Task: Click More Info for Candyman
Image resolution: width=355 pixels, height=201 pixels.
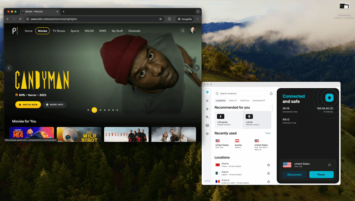Action: (x=54, y=104)
